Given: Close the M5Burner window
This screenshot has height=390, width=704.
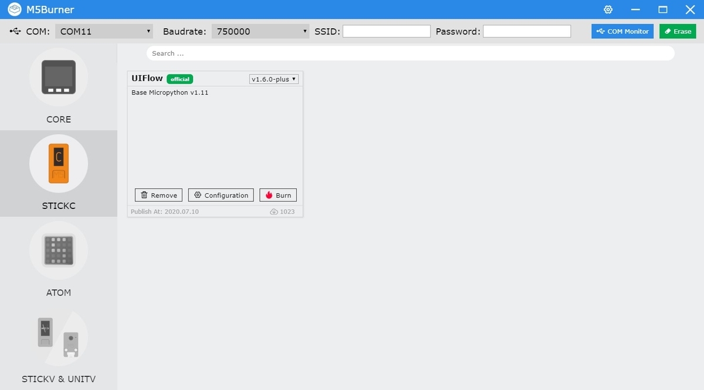Looking at the screenshot, I should pos(690,9).
